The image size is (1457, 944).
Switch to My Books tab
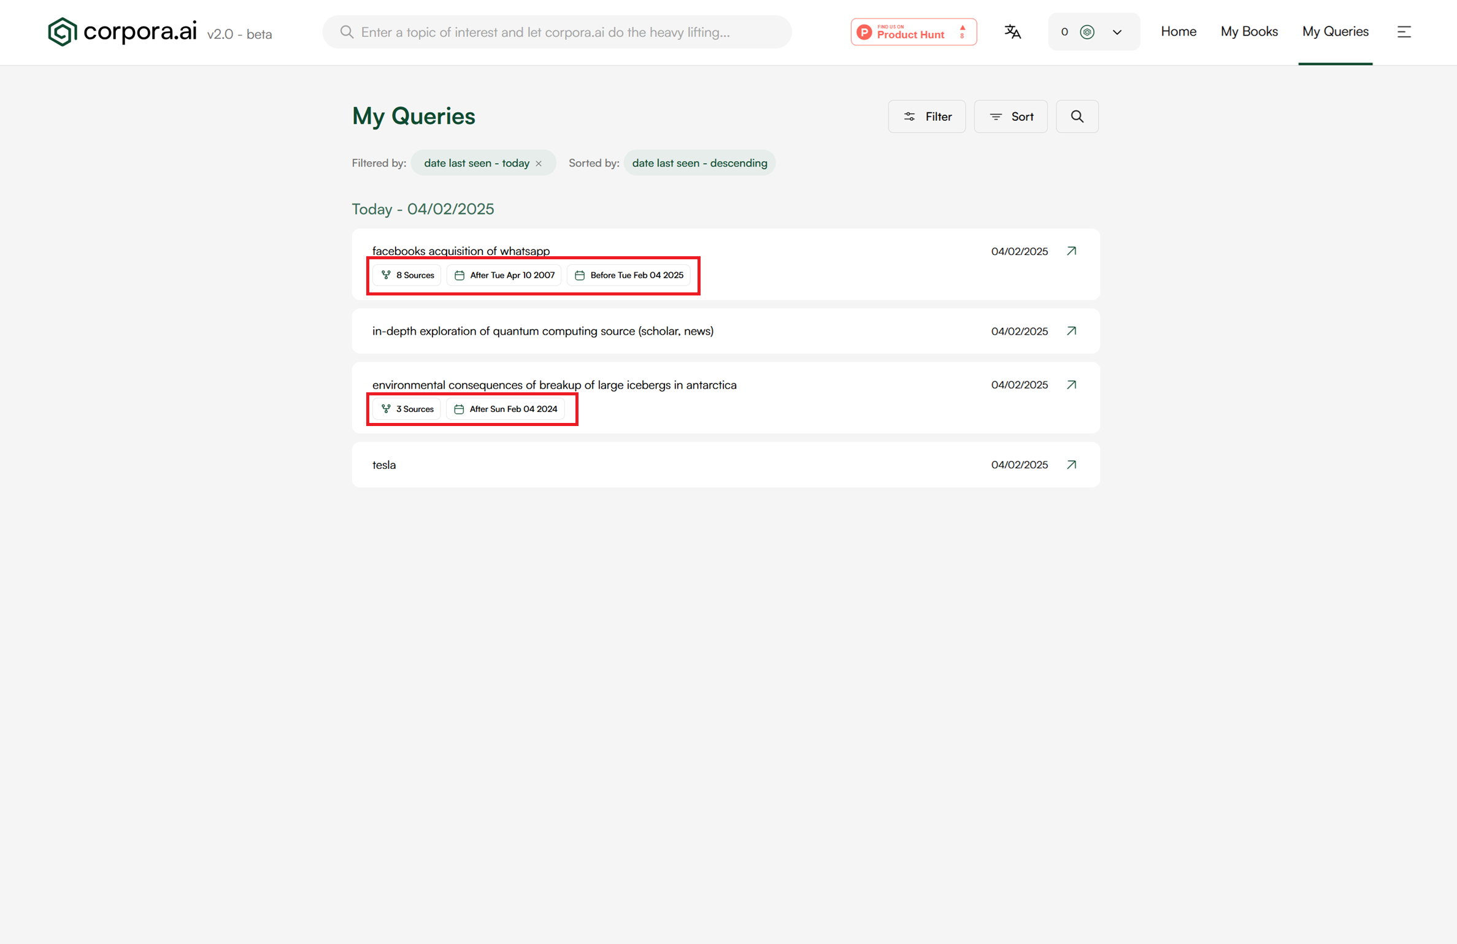1248,31
